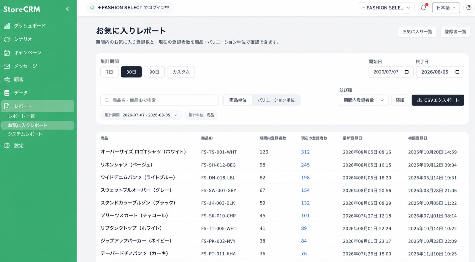Open calendar picker icon for 開始日

[x=407, y=72]
